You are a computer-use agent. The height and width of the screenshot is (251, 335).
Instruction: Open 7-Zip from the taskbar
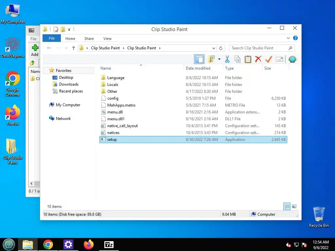(109, 244)
